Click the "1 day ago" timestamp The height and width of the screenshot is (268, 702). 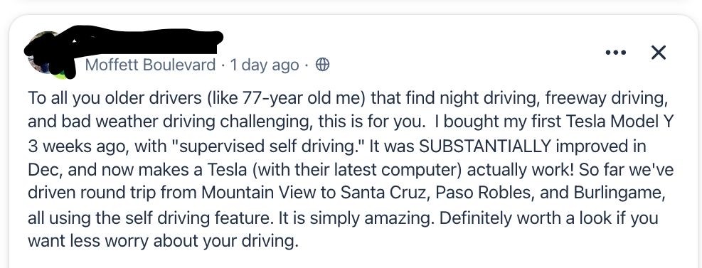pos(264,65)
